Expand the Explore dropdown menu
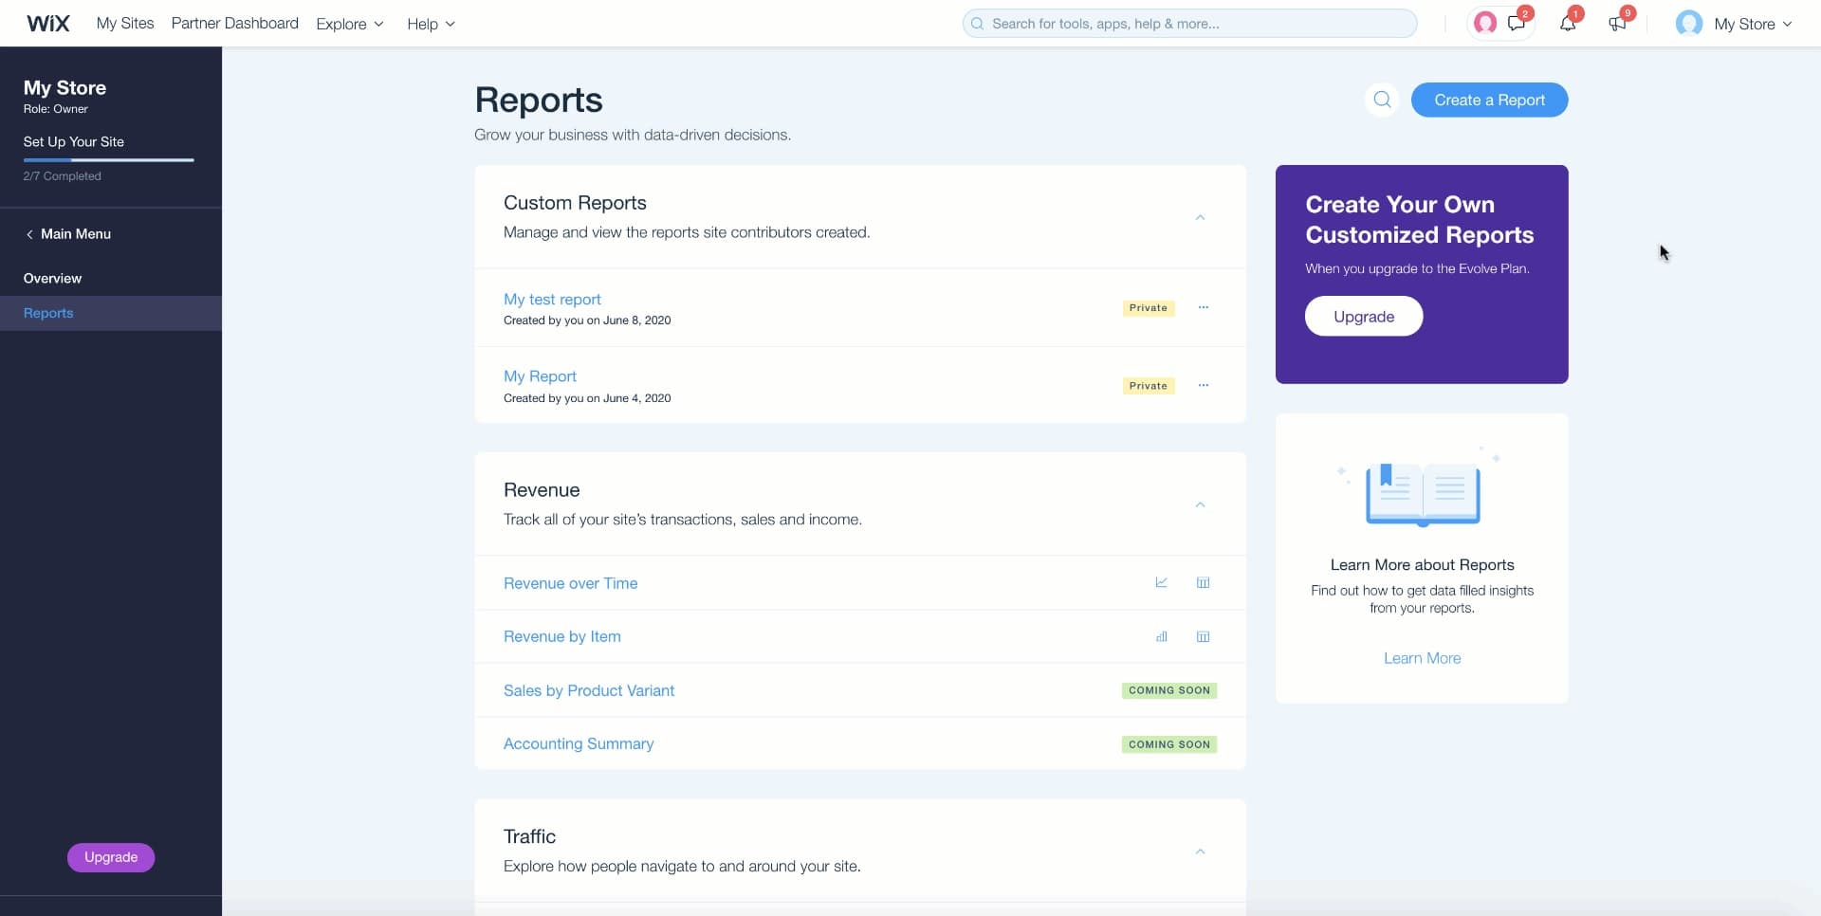The height and width of the screenshot is (916, 1821). pyautogui.click(x=349, y=24)
